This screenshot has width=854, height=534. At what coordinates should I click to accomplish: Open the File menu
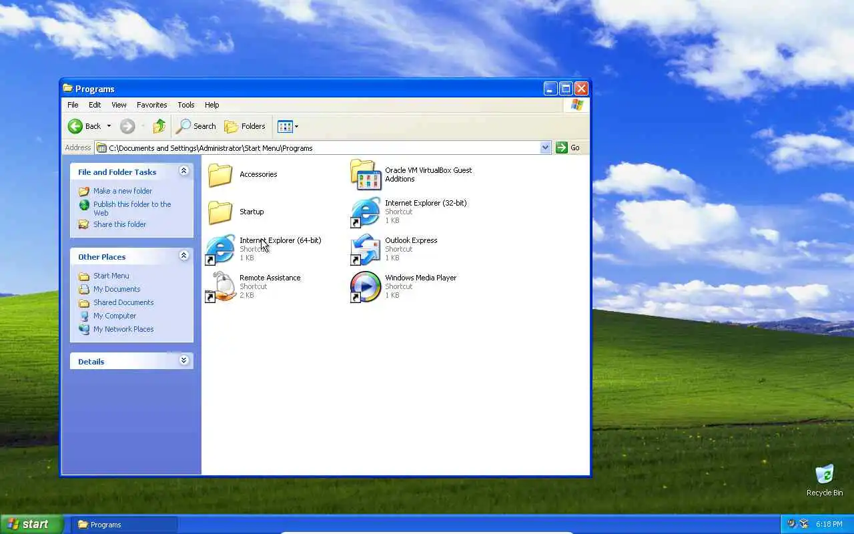[x=73, y=105]
